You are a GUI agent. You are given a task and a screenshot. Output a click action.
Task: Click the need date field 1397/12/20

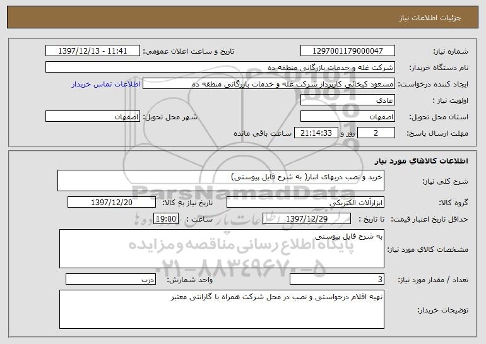click(x=112, y=203)
